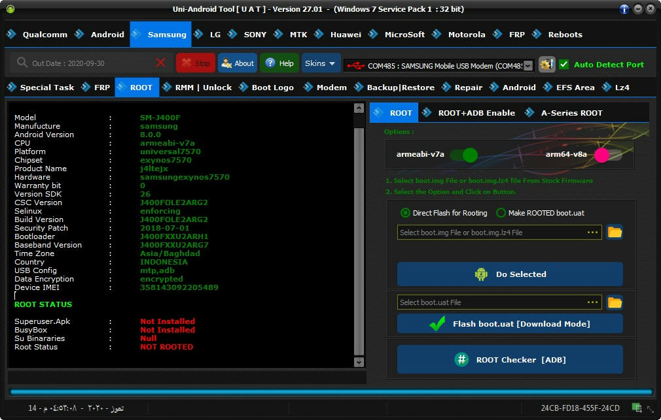Switch to the Lz4 tab
This screenshot has height=420, width=661.
tap(616, 88)
